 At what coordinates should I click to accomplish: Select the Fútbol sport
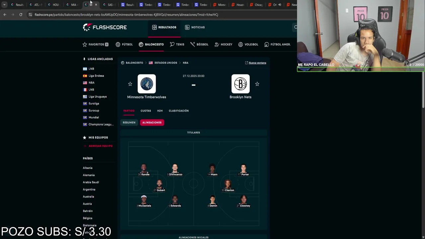pyautogui.click(x=124, y=44)
